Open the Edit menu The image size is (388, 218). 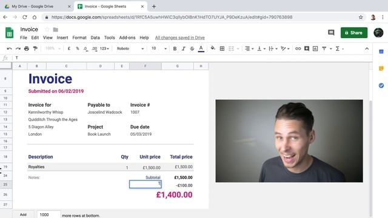click(35, 38)
